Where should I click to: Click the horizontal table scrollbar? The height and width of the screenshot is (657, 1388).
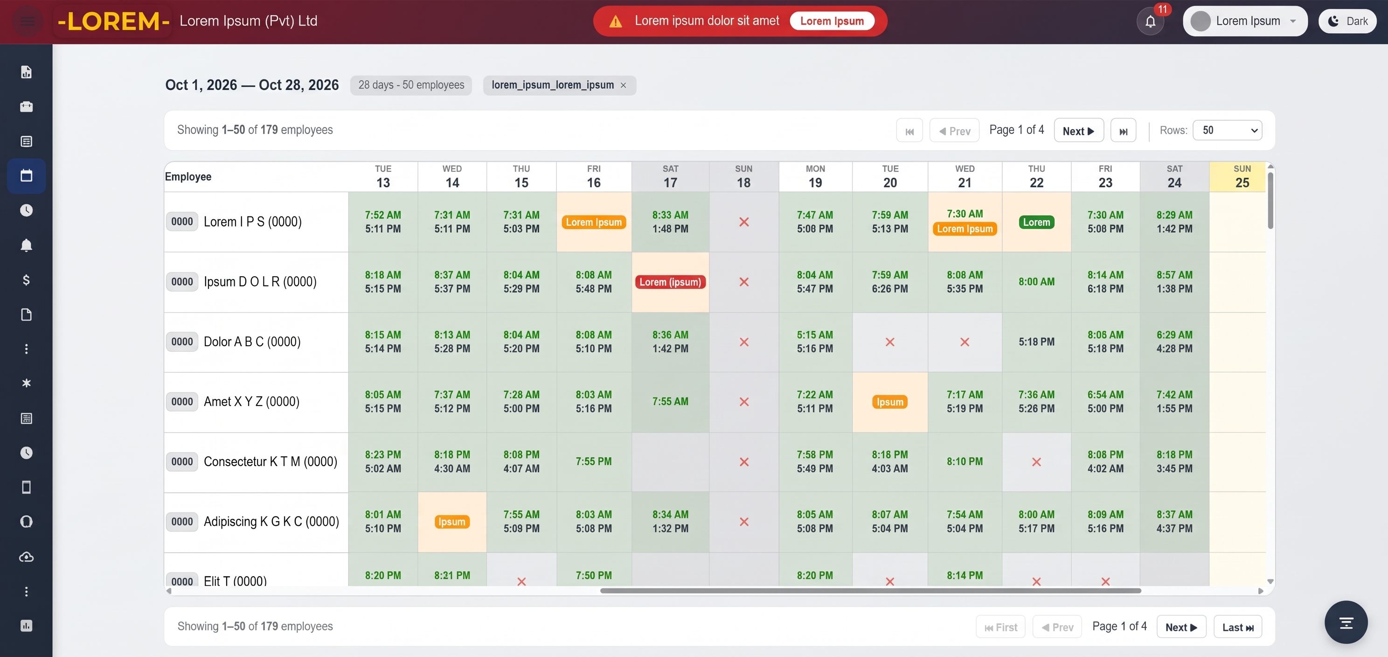(870, 591)
